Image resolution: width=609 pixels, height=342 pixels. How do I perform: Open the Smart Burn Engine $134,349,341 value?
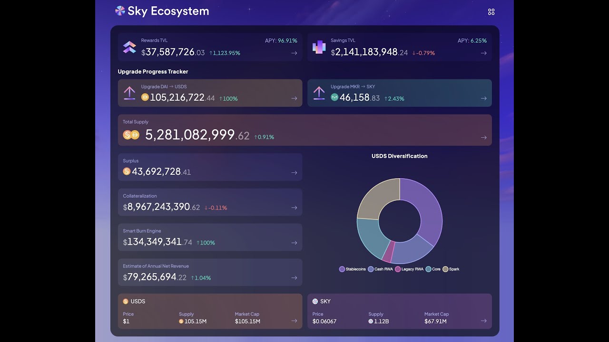(x=157, y=242)
